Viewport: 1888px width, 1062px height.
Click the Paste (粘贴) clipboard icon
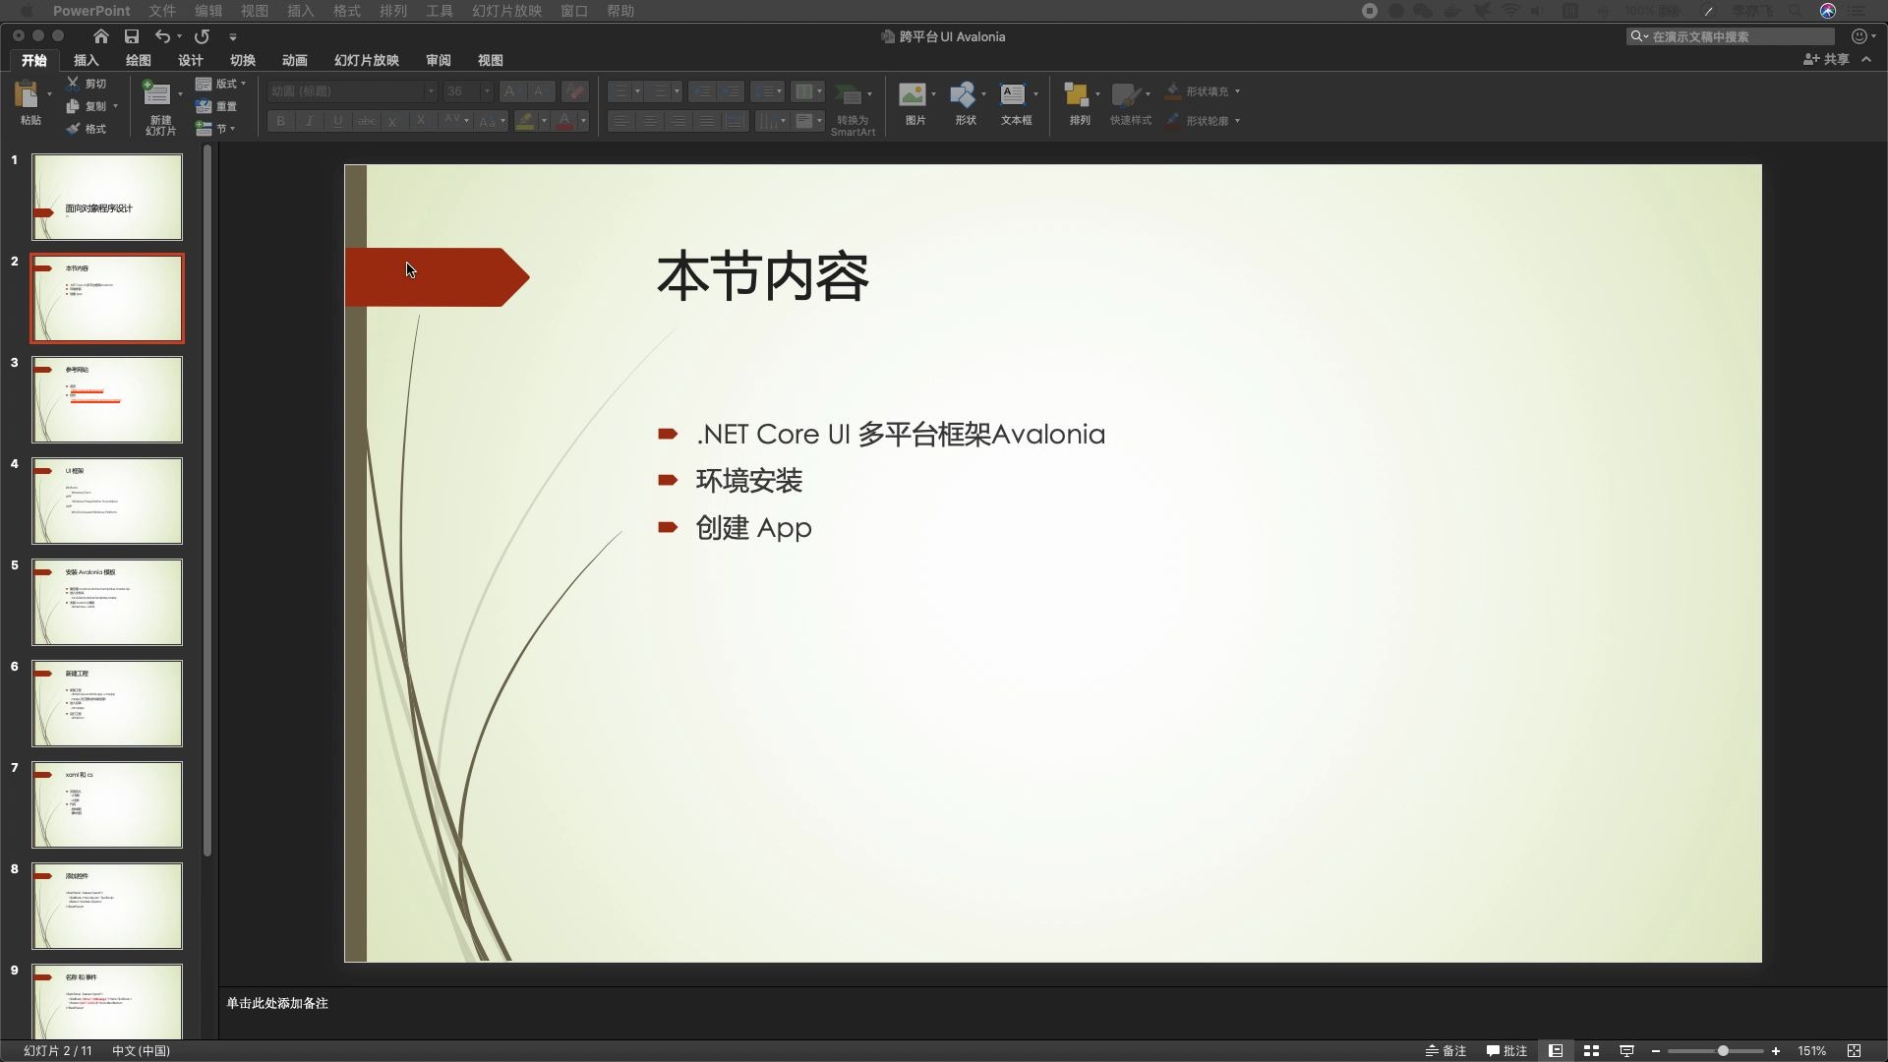click(27, 94)
